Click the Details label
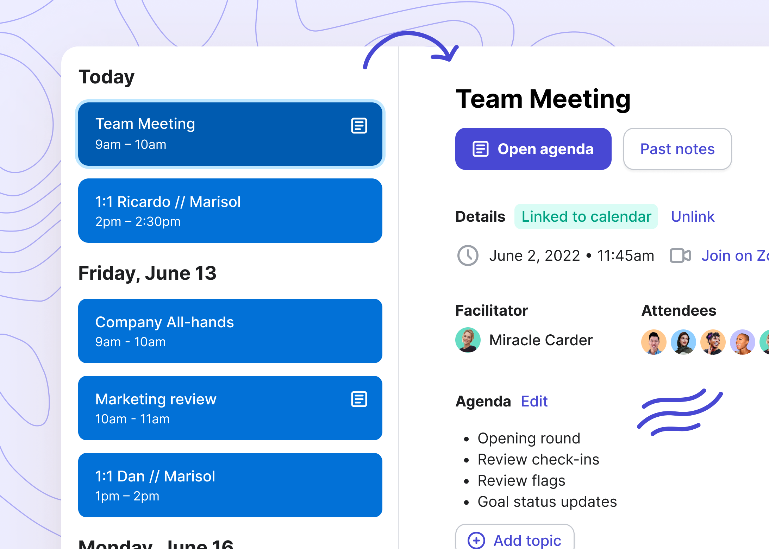 tap(480, 216)
